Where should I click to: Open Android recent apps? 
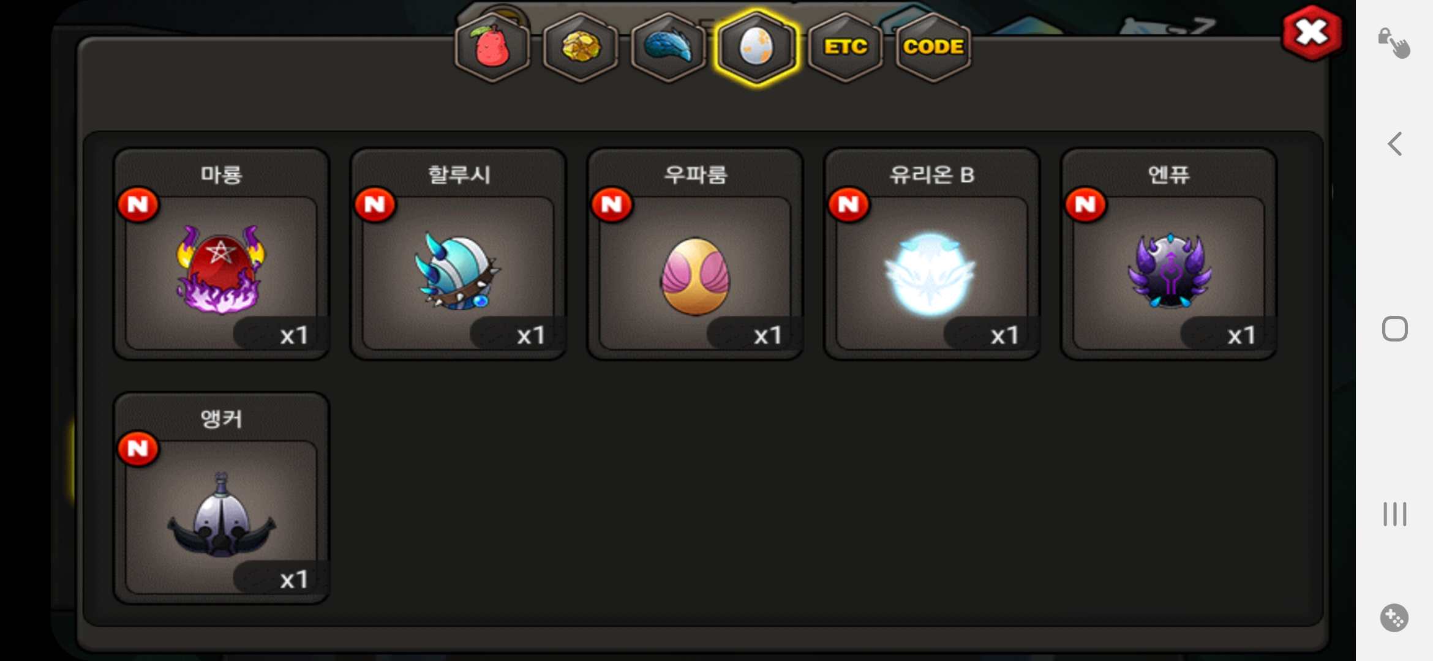pyautogui.click(x=1394, y=514)
